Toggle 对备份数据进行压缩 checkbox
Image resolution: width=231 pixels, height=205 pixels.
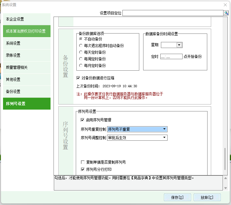pos(79,78)
